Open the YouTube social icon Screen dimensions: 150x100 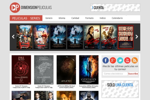[127, 60]
